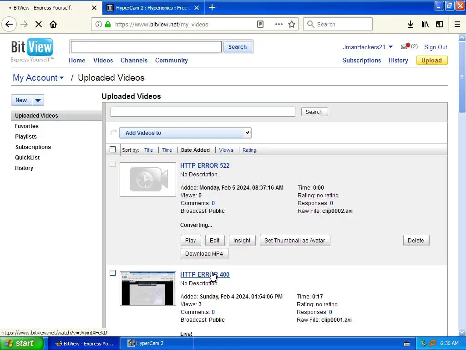Open the Home menu item
This screenshot has width=466, height=350.
point(77,61)
